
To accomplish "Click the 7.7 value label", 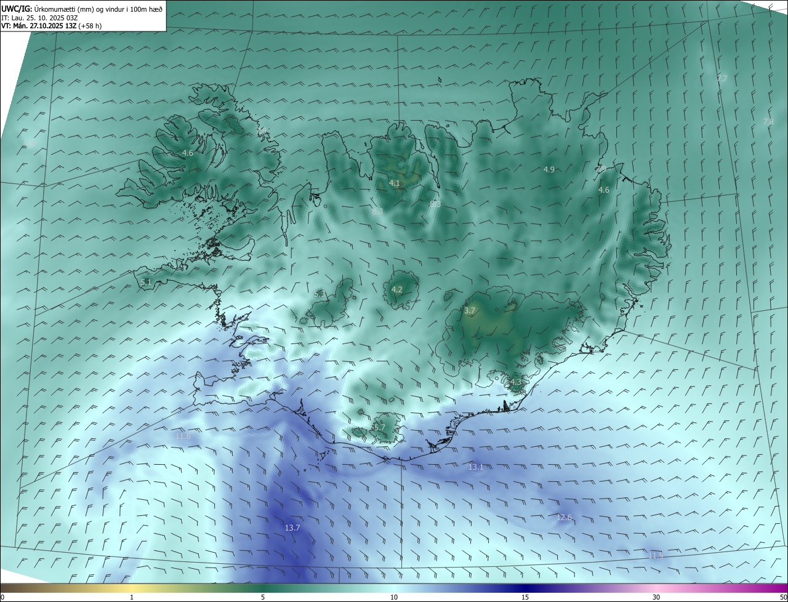I will click(x=722, y=78).
